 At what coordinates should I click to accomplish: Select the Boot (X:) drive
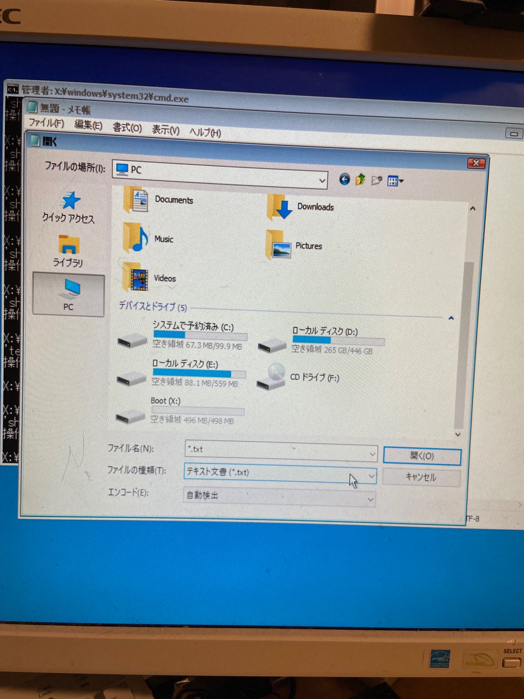pyautogui.click(x=131, y=416)
